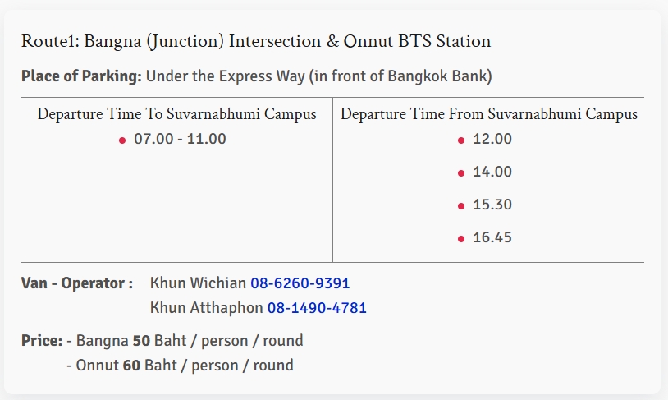Click Khun Wichian's phone number link
This screenshot has width=668, height=400.
tap(300, 283)
